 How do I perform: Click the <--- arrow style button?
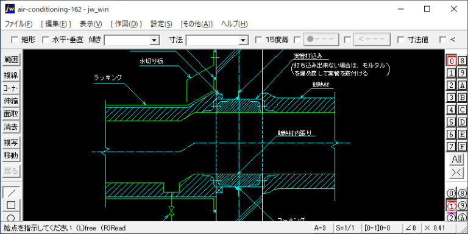(x=372, y=40)
